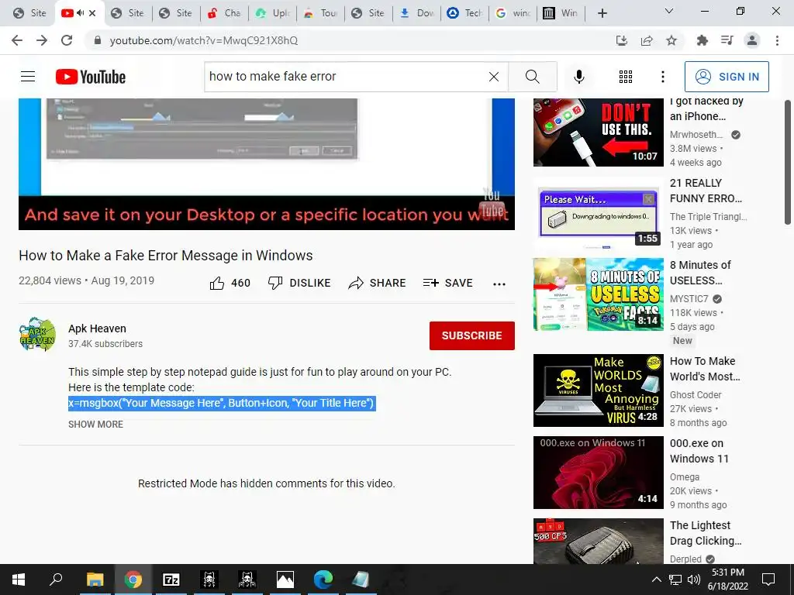Viewport: 794px width, 595px height.
Task: Open the notification center
Action: click(x=768, y=580)
